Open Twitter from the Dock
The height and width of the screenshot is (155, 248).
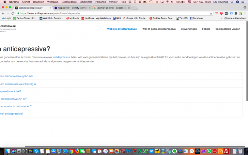(x=151, y=151)
